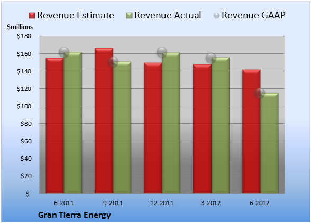Click the '$180' y-axis value

24,36
